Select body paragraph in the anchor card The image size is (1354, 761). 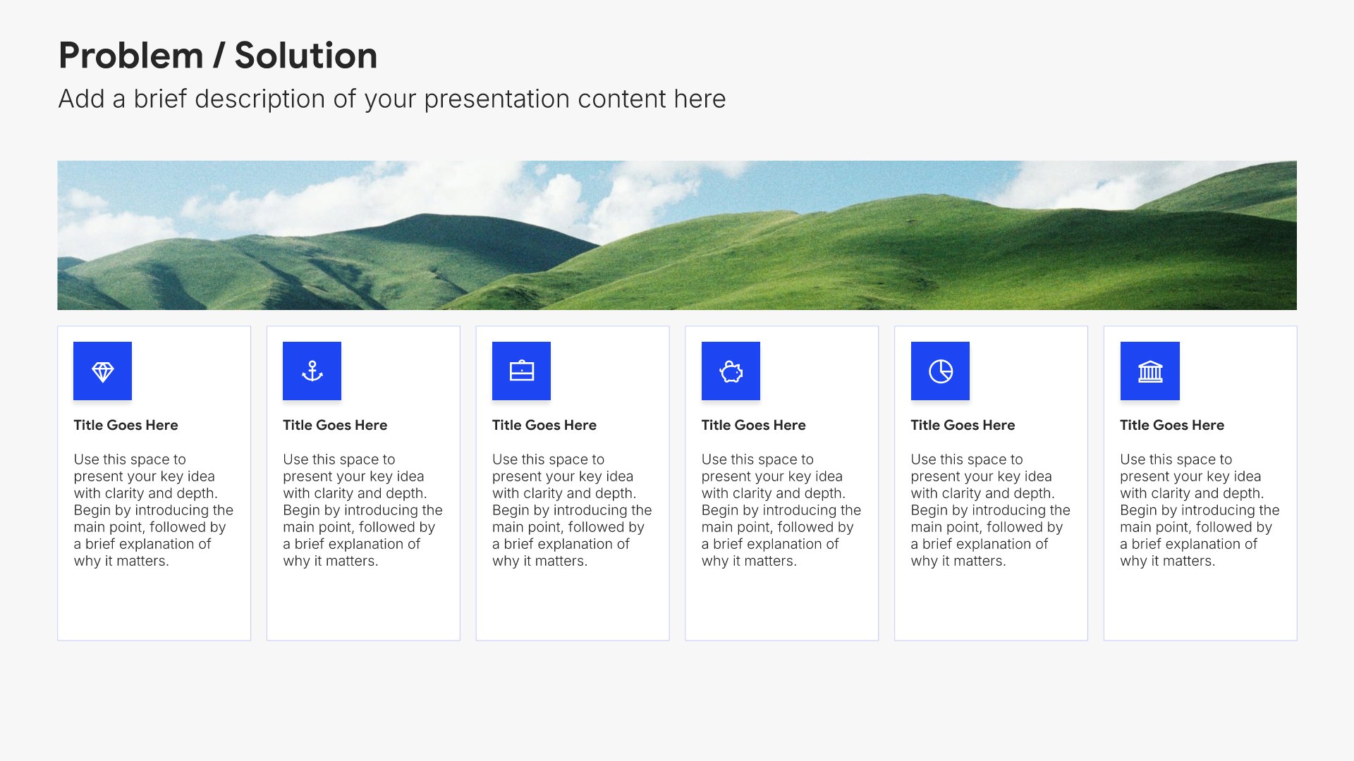[x=363, y=510]
